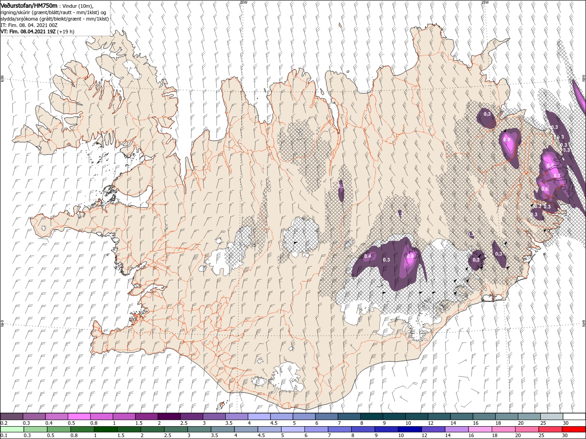Image resolution: width=586 pixels, height=439 pixels.
Task: Click the red swatch starting at 25, lower row
Action: tap(549, 429)
